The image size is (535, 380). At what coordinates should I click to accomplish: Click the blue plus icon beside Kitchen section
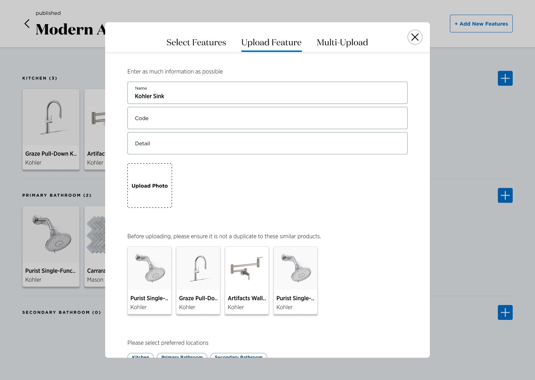point(505,78)
